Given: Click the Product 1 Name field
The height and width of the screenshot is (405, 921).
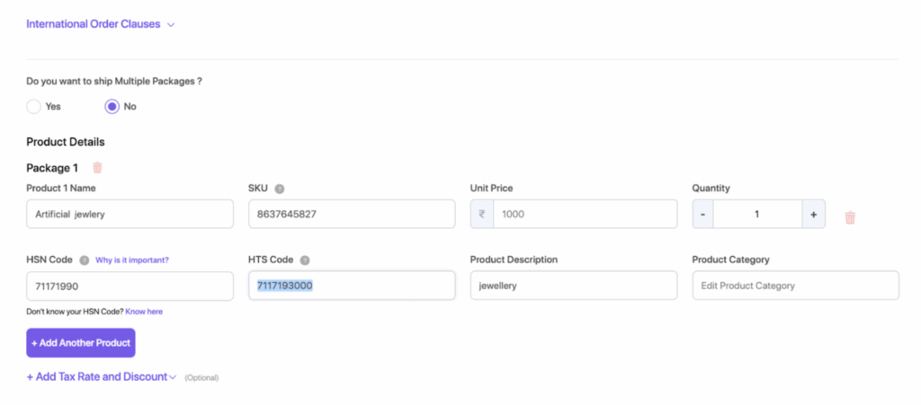Looking at the screenshot, I should point(130,215).
